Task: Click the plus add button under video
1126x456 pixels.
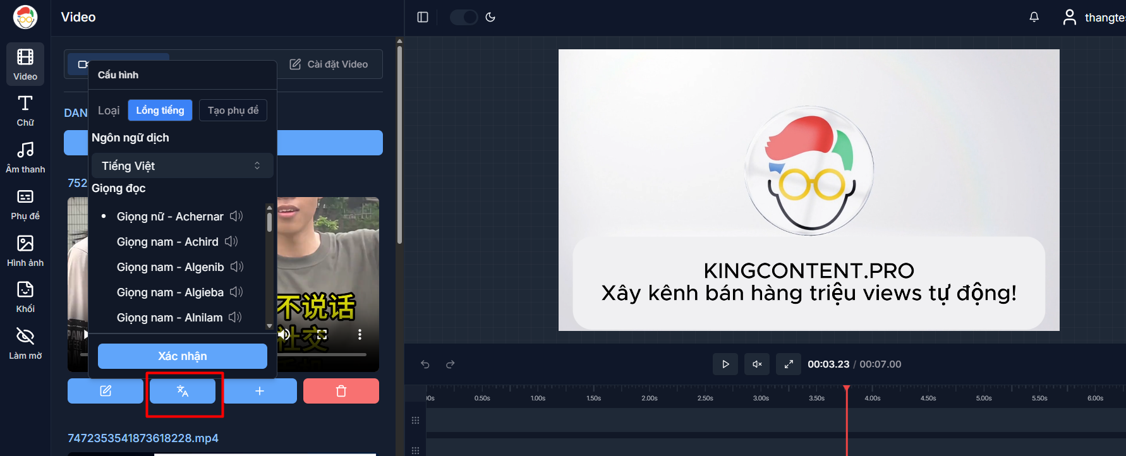Action: tap(259, 391)
